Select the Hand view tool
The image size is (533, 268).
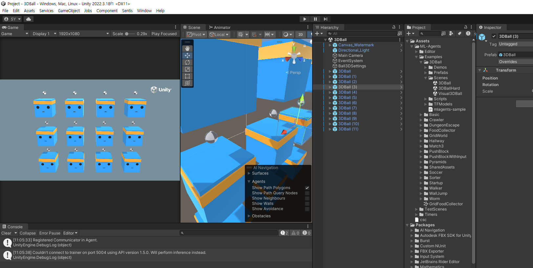tap(187, 49)
